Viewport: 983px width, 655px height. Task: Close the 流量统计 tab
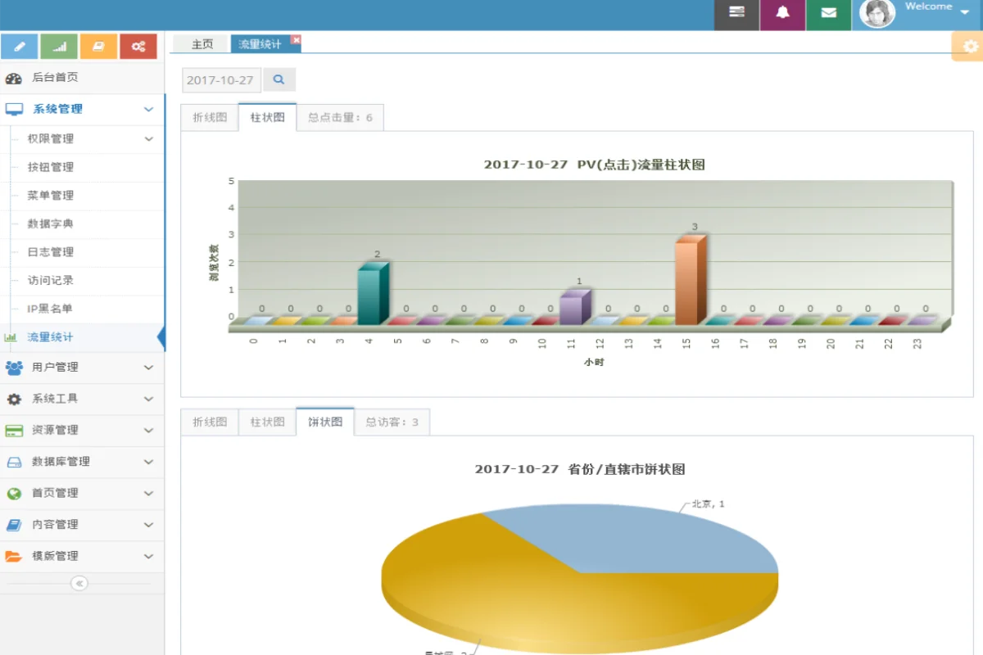296,39
